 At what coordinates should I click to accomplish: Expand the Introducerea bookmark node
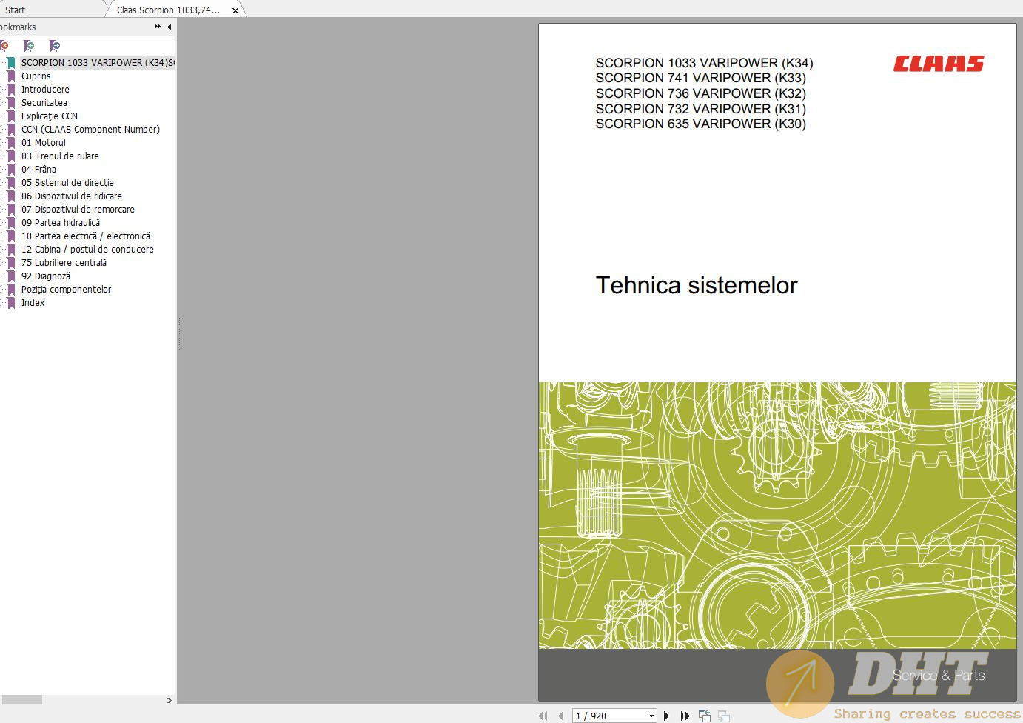pyautogui.click(x=2, y=90)
